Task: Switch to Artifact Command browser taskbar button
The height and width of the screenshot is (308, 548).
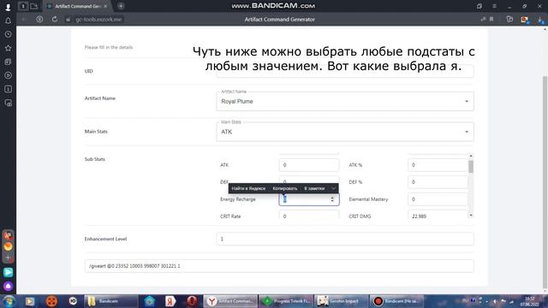Action: coord(230,301)
